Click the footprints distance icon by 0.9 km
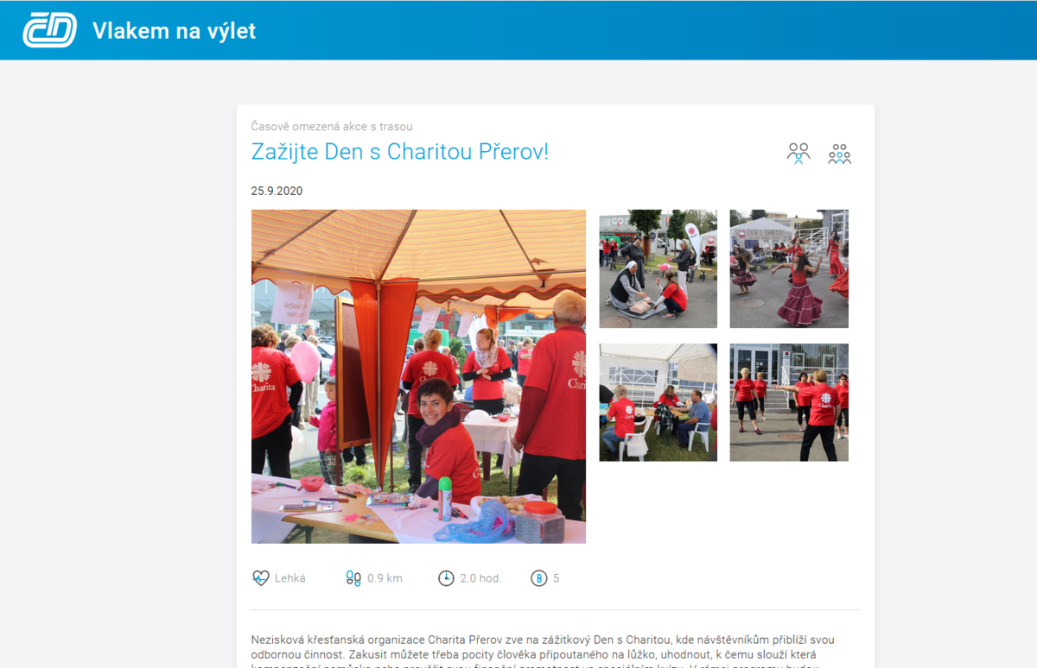This screenshot has height=668, width=1037. (x=353, y=578)
